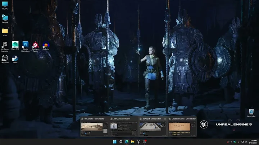Viewport: 259px width, 145px height.
Task: Click the red OBS system tray icon
Action: point(228,142)
